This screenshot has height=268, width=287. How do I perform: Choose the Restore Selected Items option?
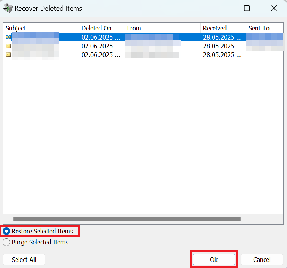(6, 231)
